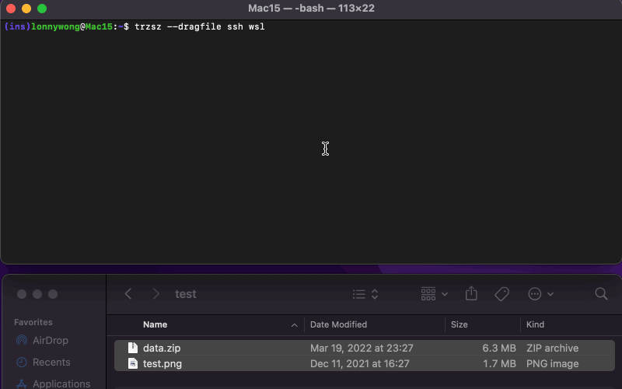Sort files by Size column
Image resolution: width=622 pixels, height=389 pixels.
tap(459, 324)
